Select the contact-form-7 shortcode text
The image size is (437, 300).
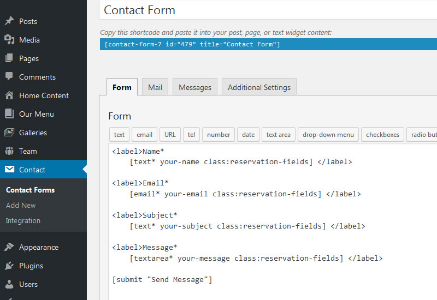[192, 44]
